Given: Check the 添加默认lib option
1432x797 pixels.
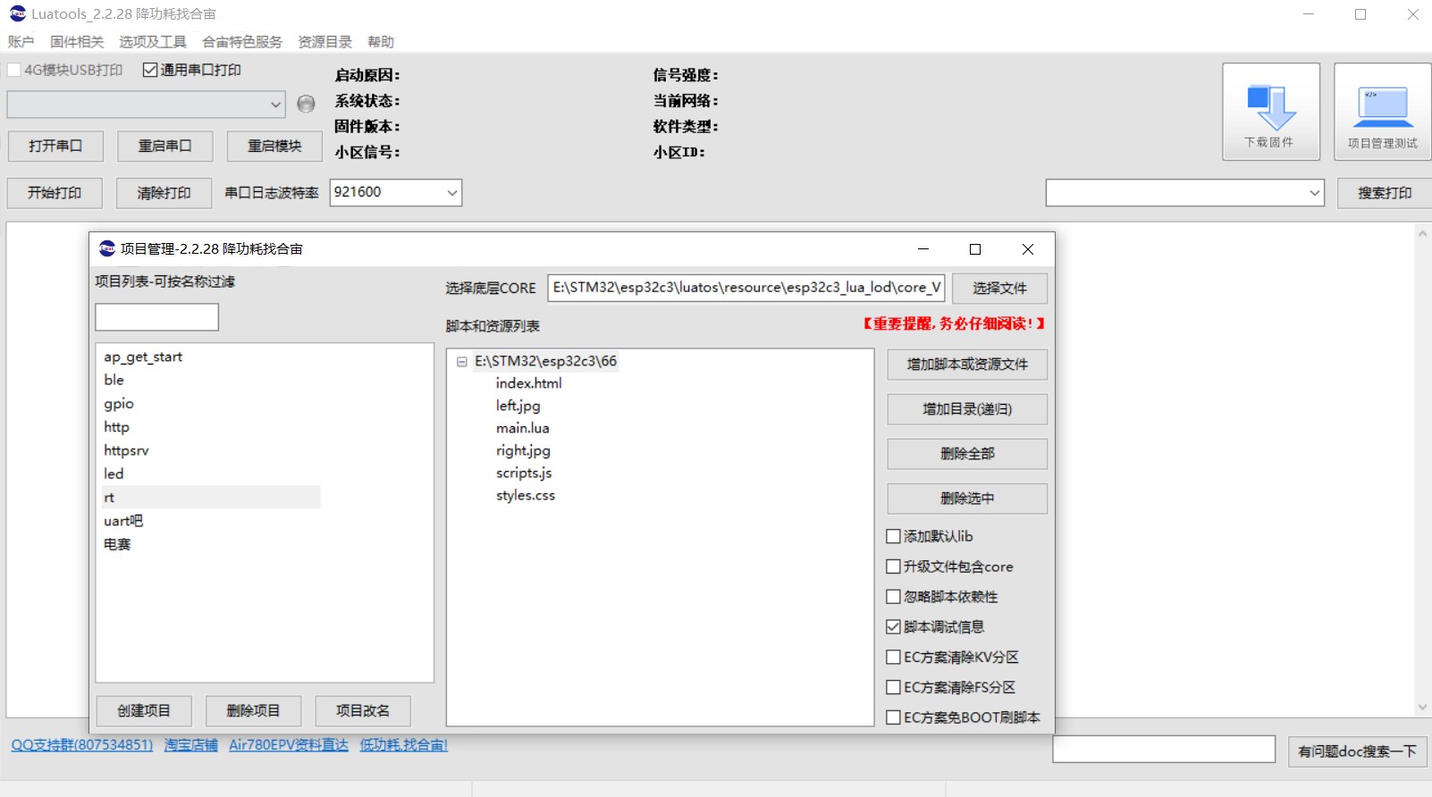Looking at the screenshot, I should [x=893, y=536].
